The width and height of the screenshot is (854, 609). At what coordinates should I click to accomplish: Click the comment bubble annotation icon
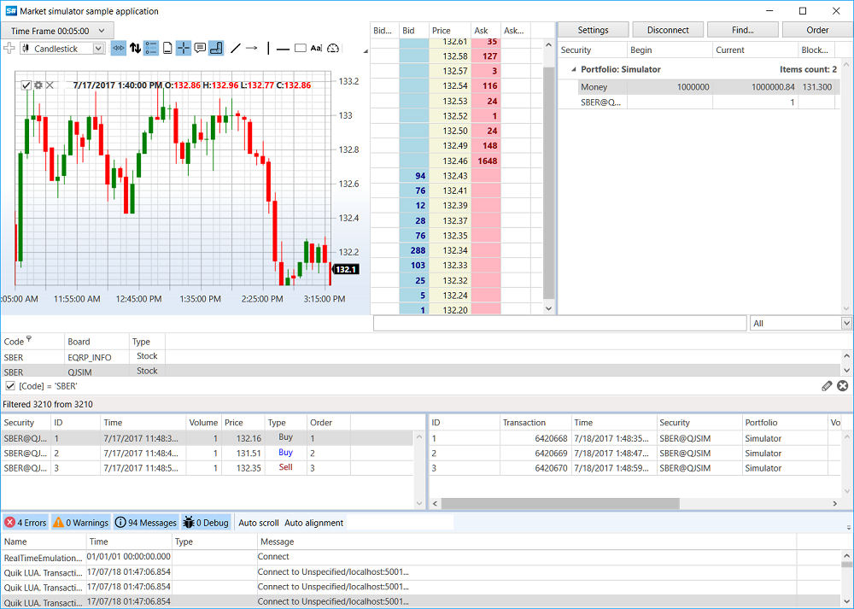[200, 49]
